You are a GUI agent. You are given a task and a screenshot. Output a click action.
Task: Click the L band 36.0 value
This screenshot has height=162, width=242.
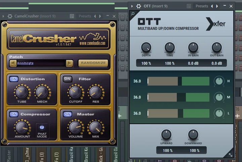[137, 113]
